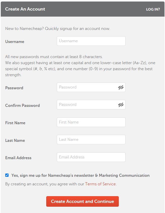Click the Username field label
This screenshot has height=213, width=165.
pyautogui.click(x=15, y=42)
